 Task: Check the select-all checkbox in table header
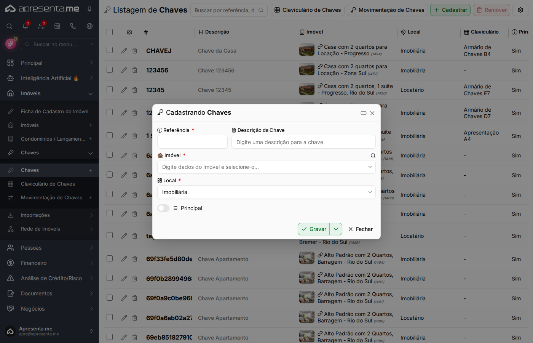pyautogui.click(x=110, y=32)
